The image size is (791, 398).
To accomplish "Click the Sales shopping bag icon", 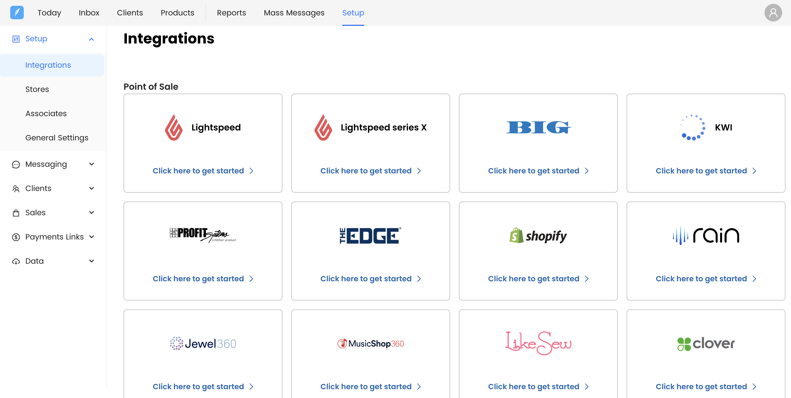I will point(16,213).
